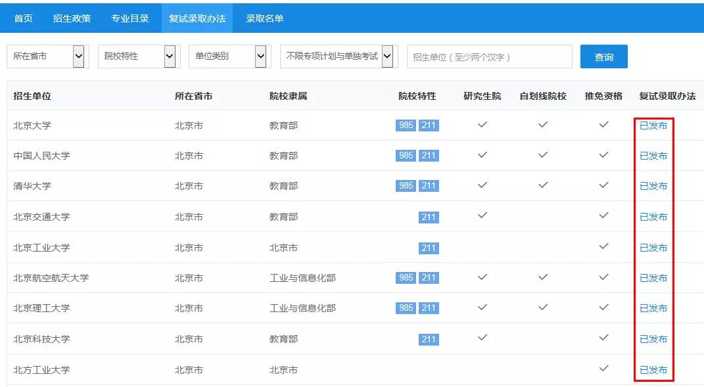Open 已发布 link for 中国人民大学
704x387 pixels.
point(653,156)
